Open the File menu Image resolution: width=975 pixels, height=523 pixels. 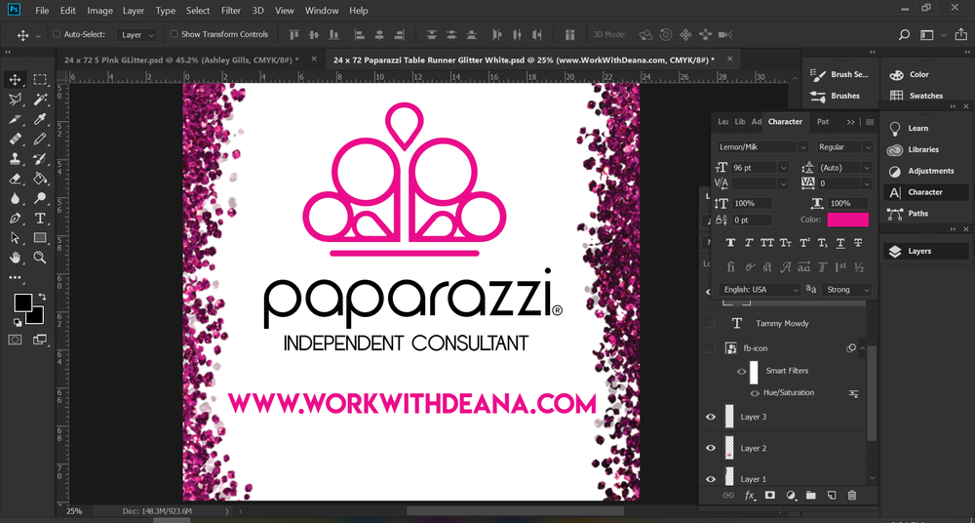tap(42, 11)
